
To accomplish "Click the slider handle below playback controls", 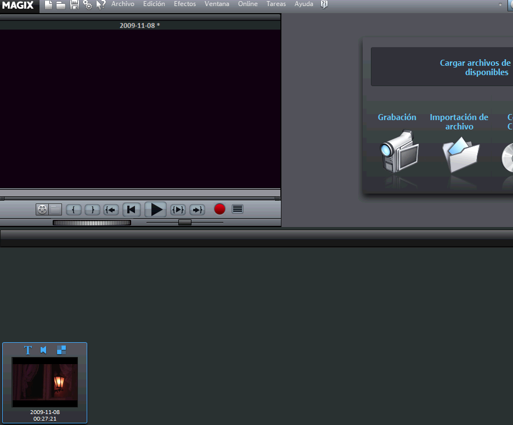I will [x=185, y=223].
